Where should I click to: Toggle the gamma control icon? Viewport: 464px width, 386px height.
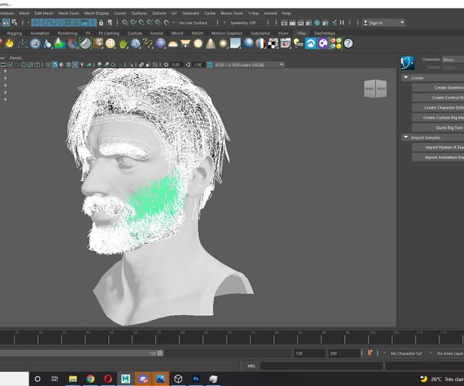188,65
